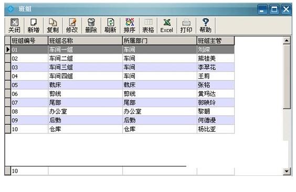Click the 打印 print icon

(x=186, y=26)
